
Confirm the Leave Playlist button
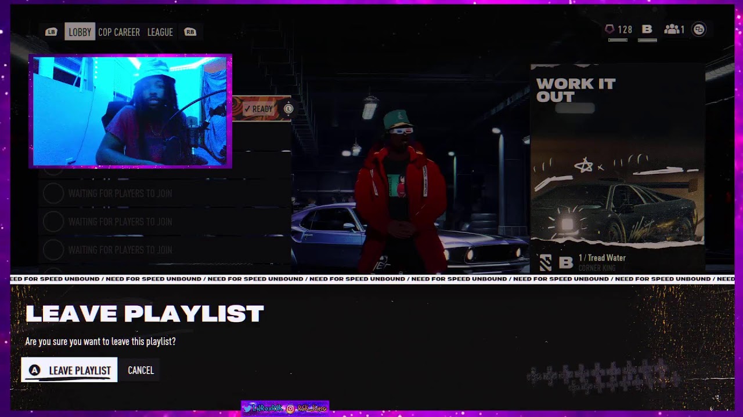[69, 370]
